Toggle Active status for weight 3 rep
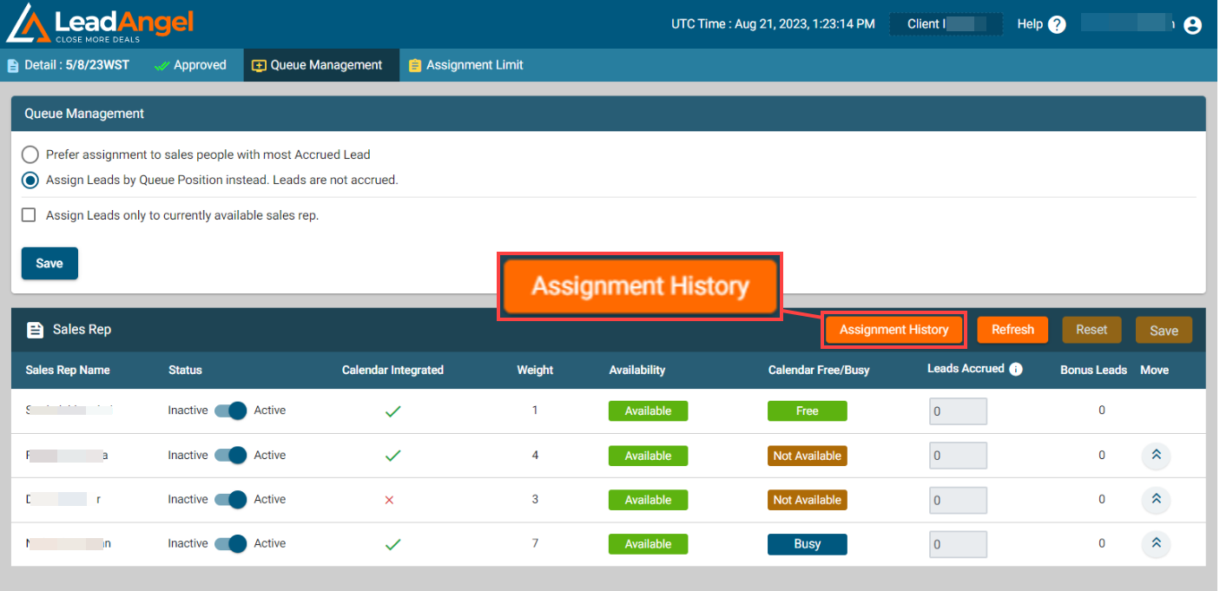 point(231,499)
